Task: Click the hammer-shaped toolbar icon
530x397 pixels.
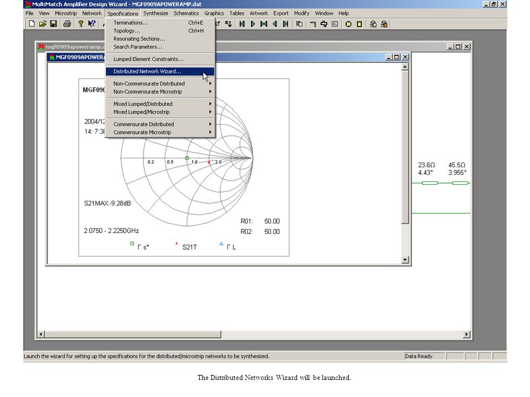Action: coord(313,24)
